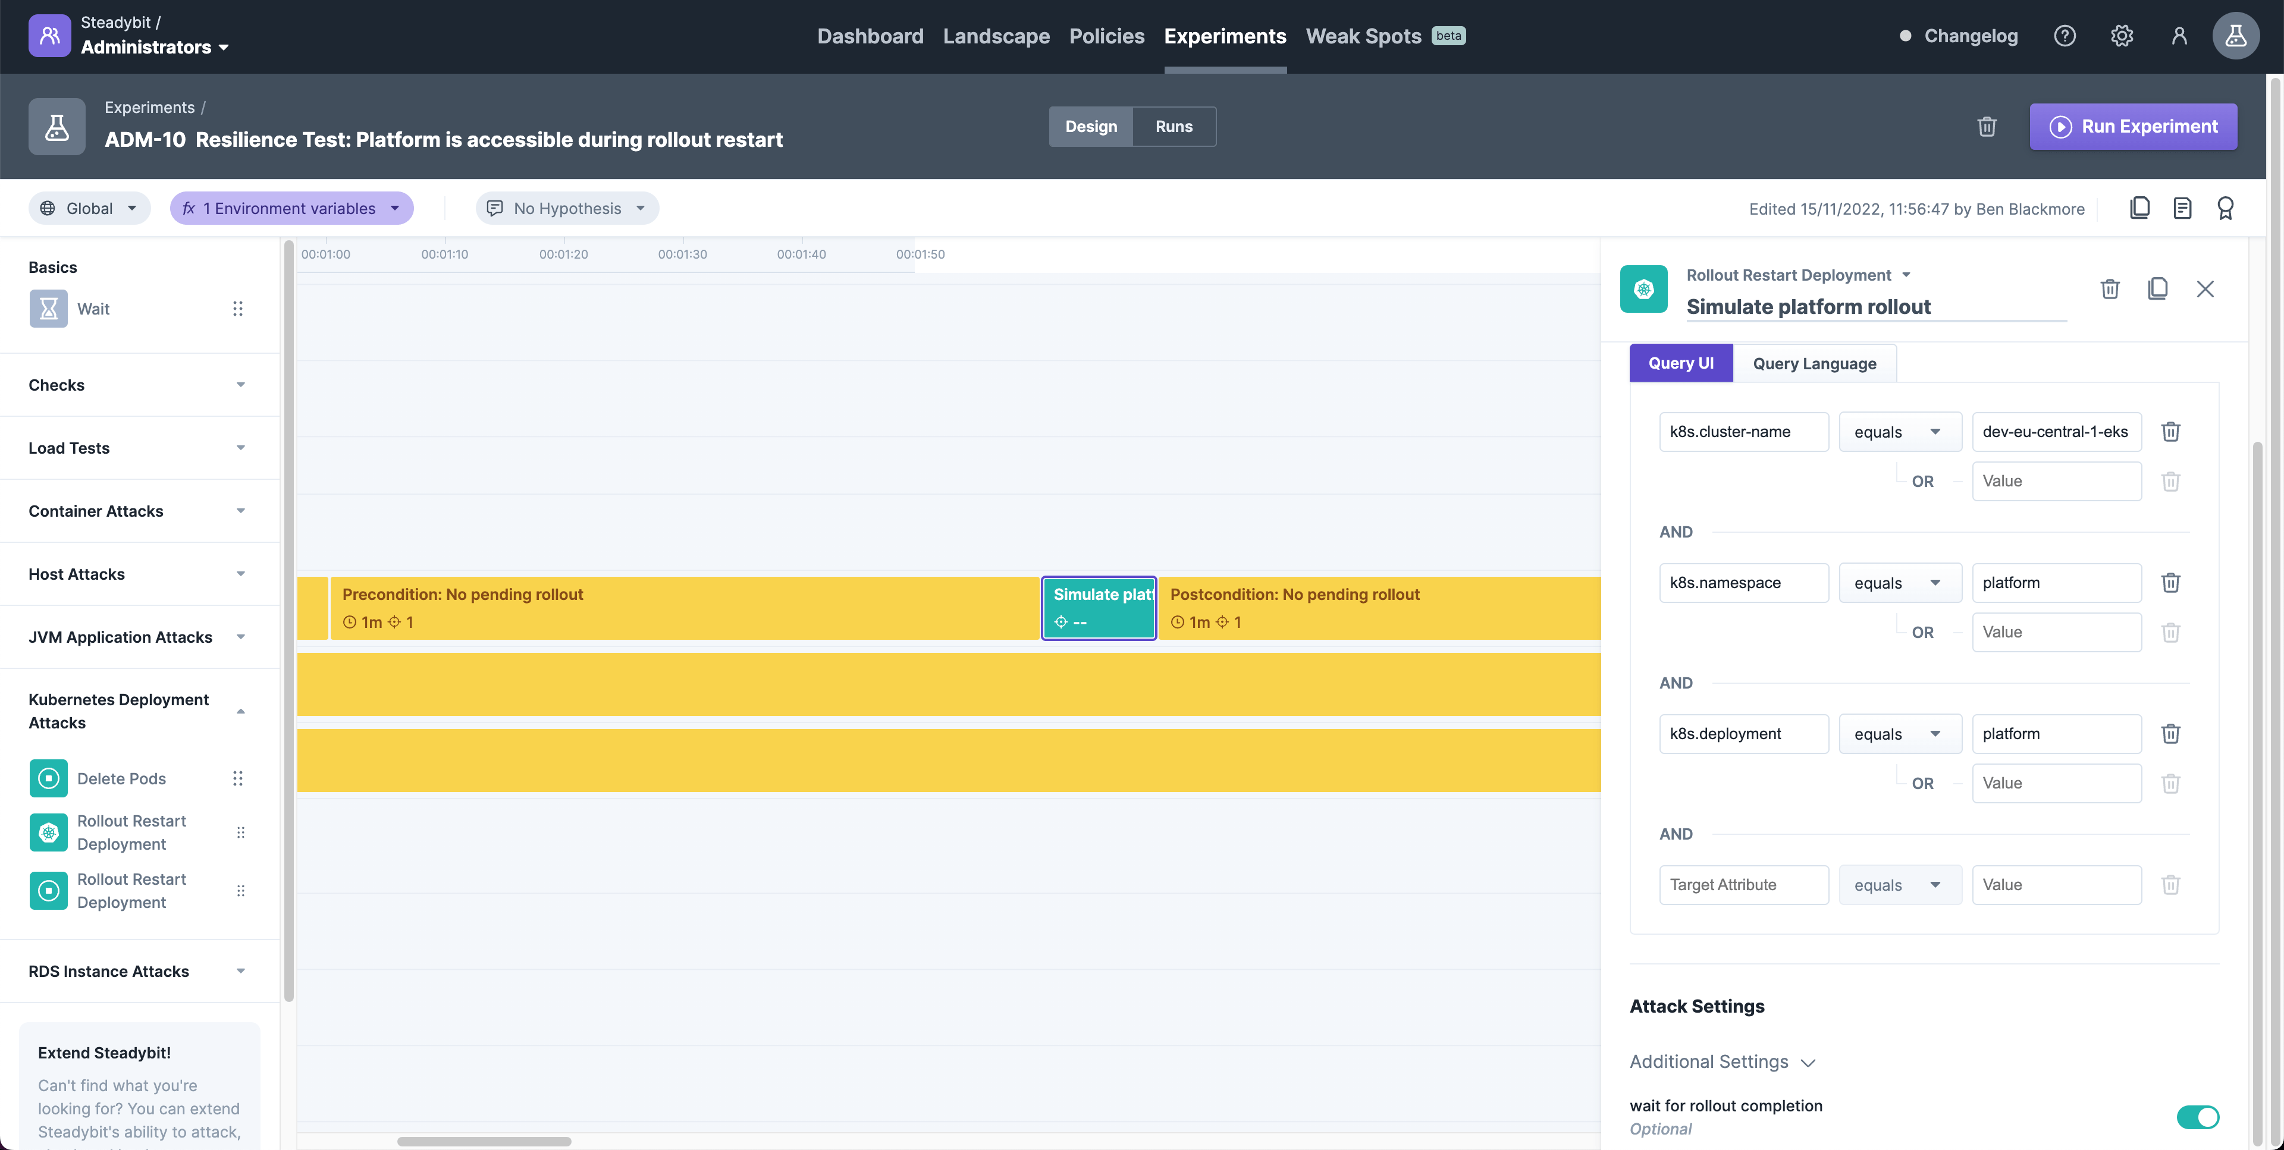
Task: Switch to the Runs view tab
Action: click(1174, 125)
